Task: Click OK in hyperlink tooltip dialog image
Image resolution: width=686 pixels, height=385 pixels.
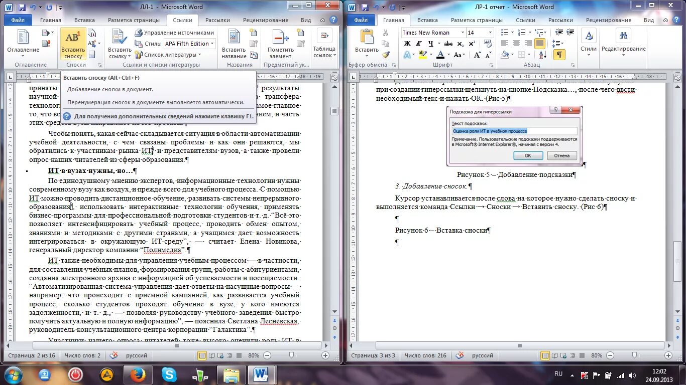Action: pyautogui.click(x=528, y=155)
